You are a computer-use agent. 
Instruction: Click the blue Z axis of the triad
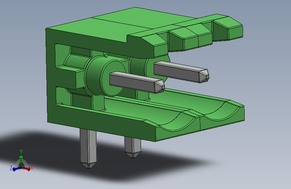pos(17,169)
